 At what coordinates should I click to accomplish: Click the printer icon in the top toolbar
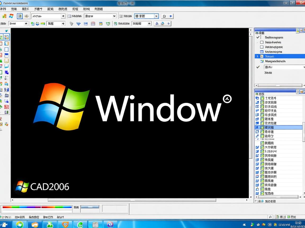pyautogui.click(x=26, y=16)
